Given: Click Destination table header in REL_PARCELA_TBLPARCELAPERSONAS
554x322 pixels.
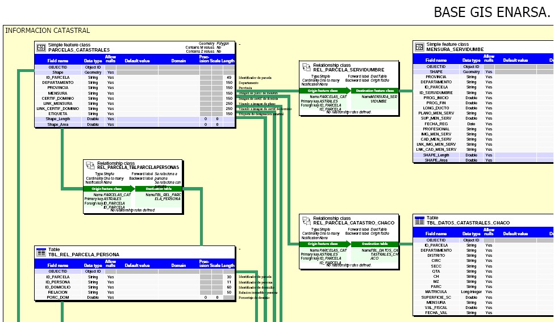Looking at the screenshot, I should 159,189.
